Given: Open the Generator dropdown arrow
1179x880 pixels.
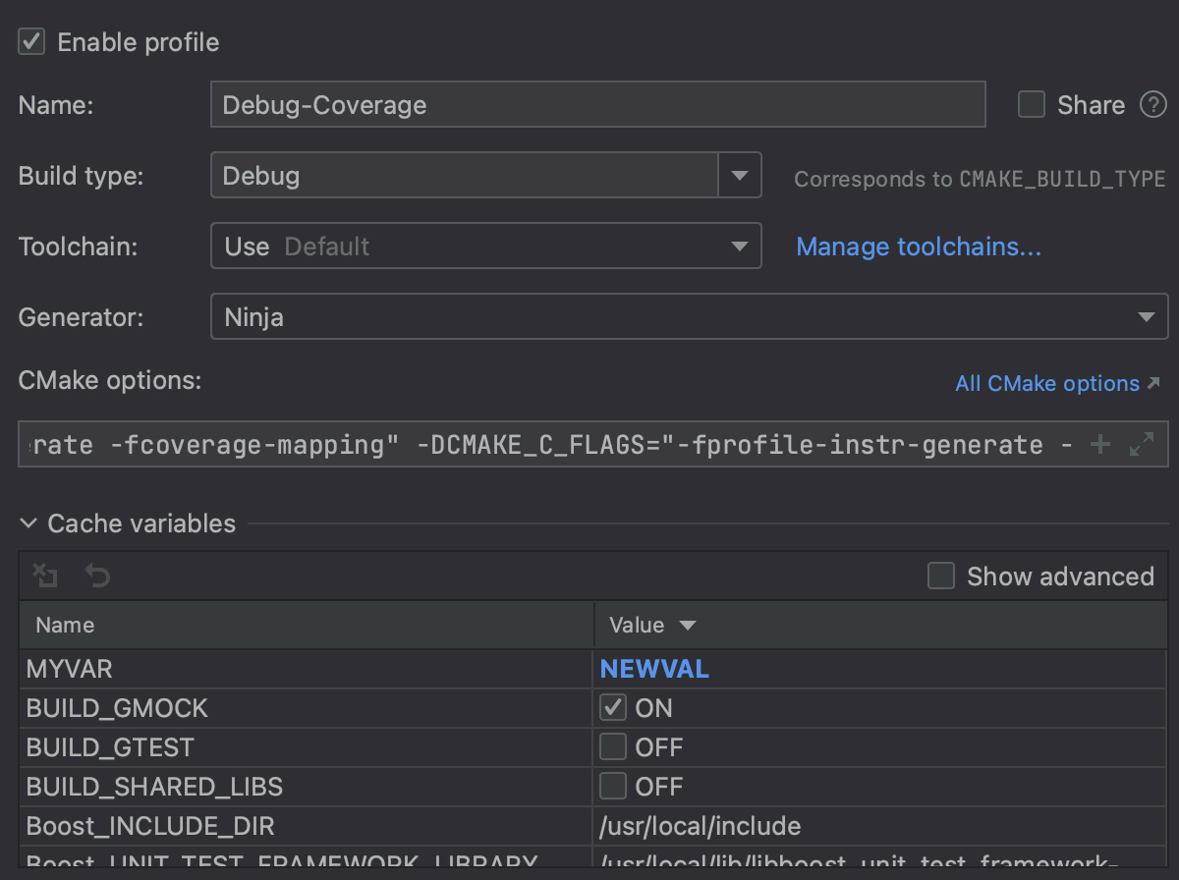Looking at the screenshot, I should coord(1148,316).
